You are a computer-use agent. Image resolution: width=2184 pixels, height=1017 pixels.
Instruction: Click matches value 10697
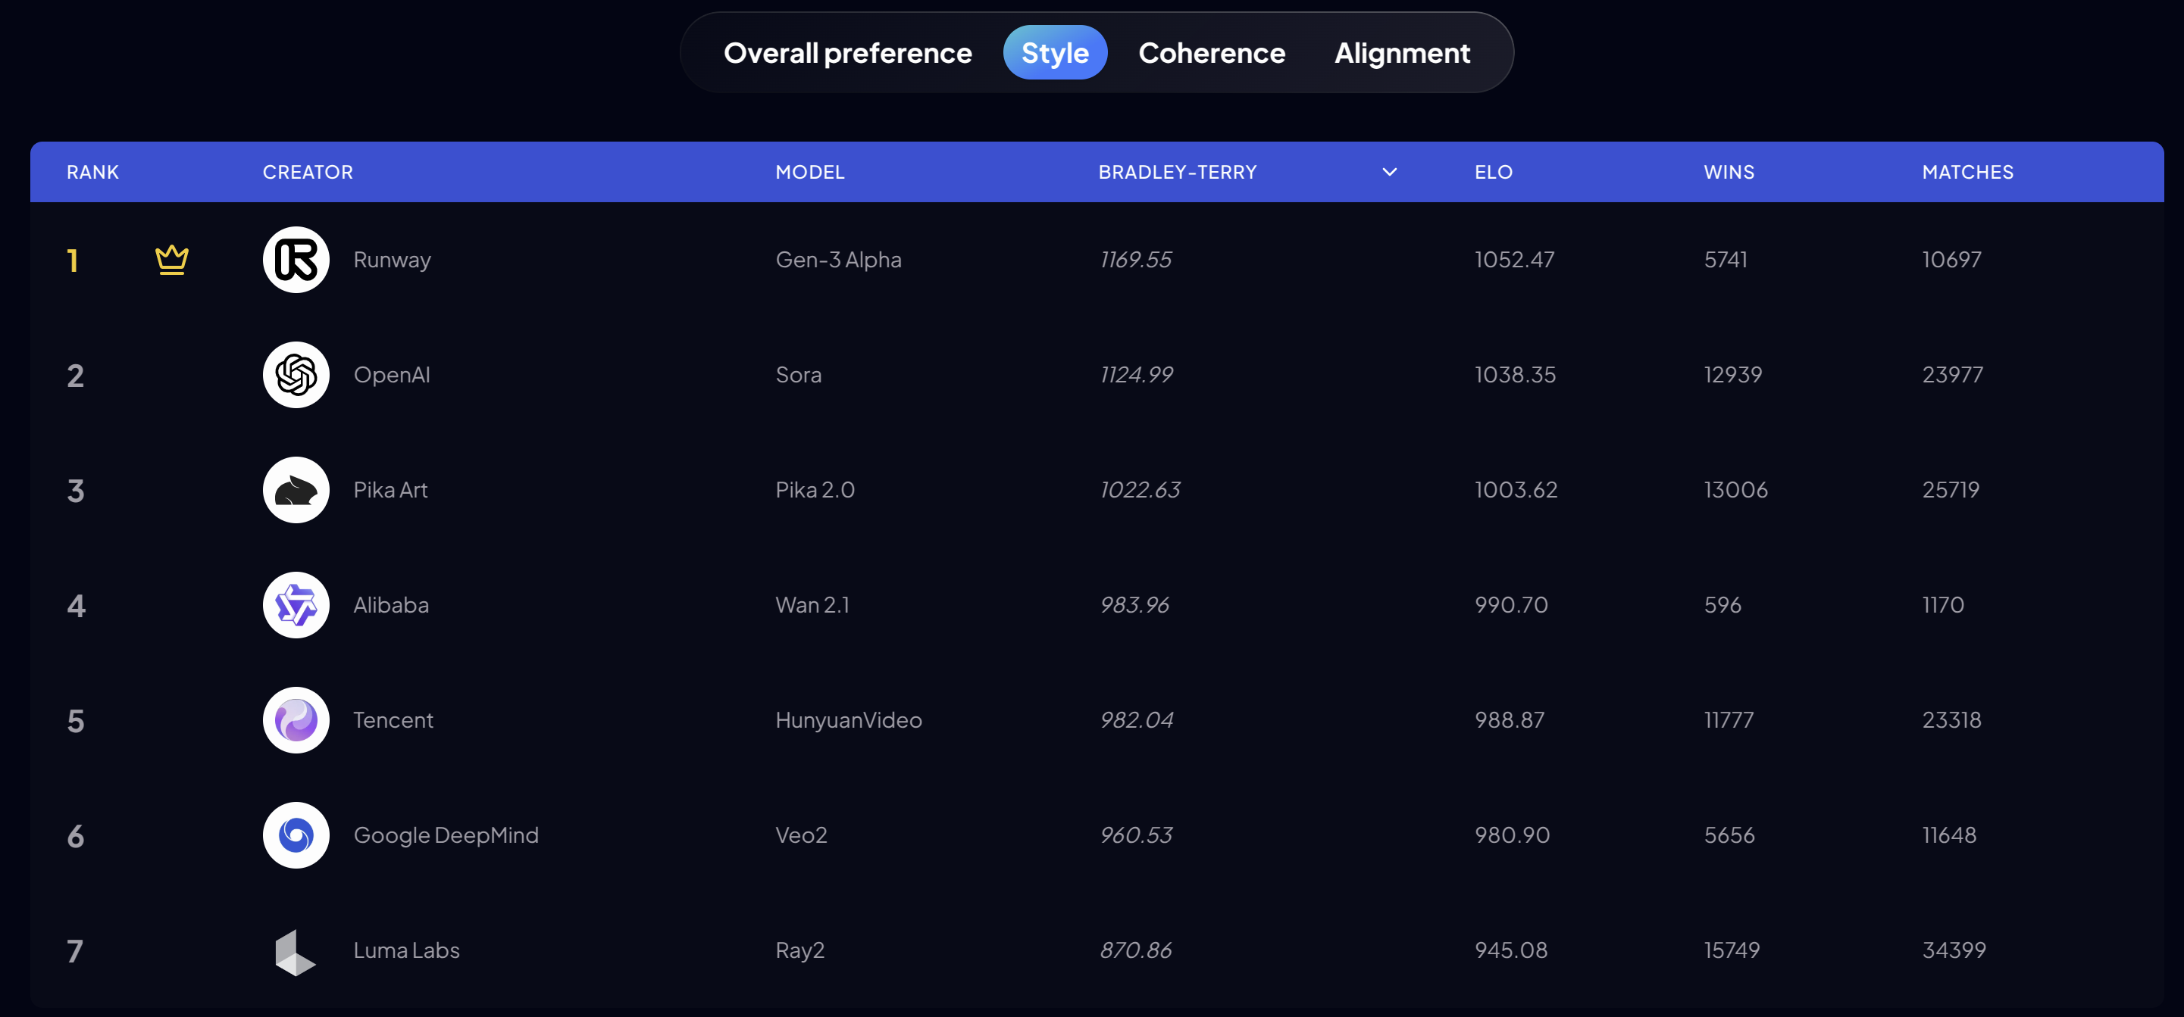click(x=1951, y=259)
